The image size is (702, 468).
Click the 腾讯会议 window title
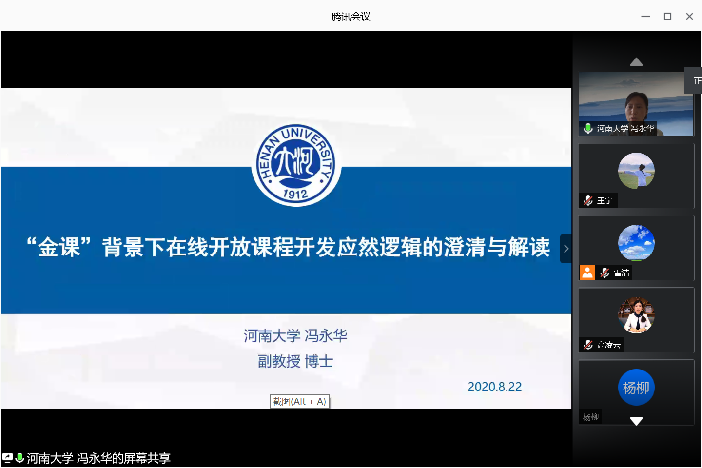(351, 17)
